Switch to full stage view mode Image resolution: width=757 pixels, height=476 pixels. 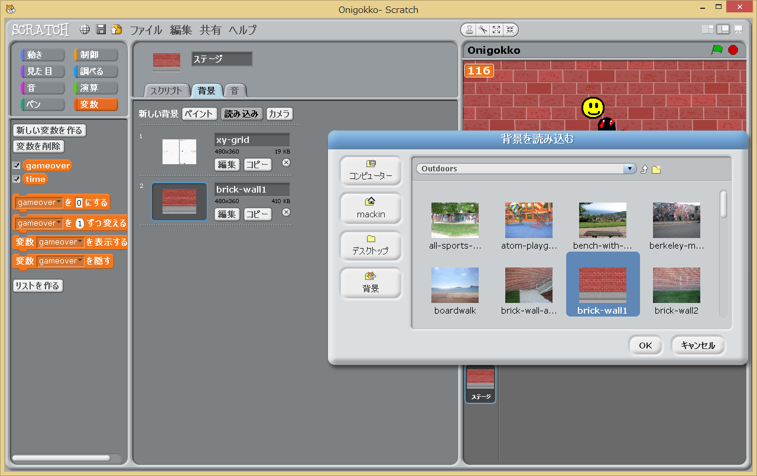point(723,30)
